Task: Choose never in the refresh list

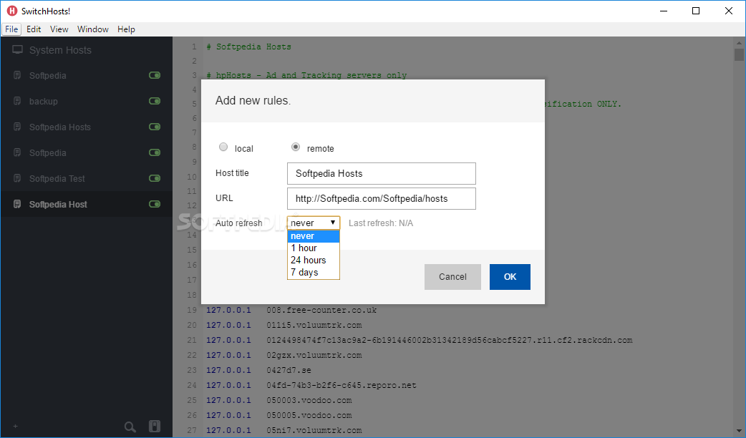Action: pyautogui.click(x=314, y=236)
